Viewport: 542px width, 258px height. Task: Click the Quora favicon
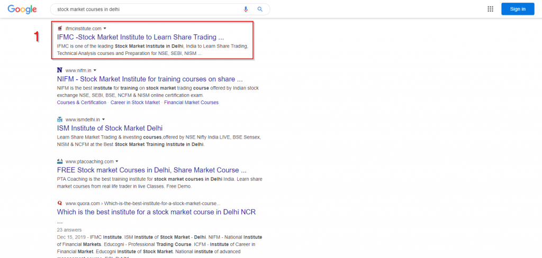tap(59, 203)
